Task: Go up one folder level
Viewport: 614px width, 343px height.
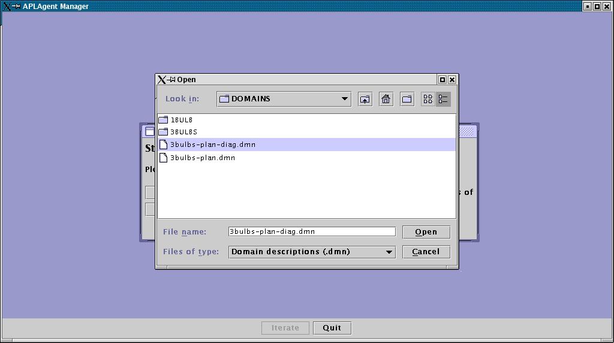Action: [365, 100]
